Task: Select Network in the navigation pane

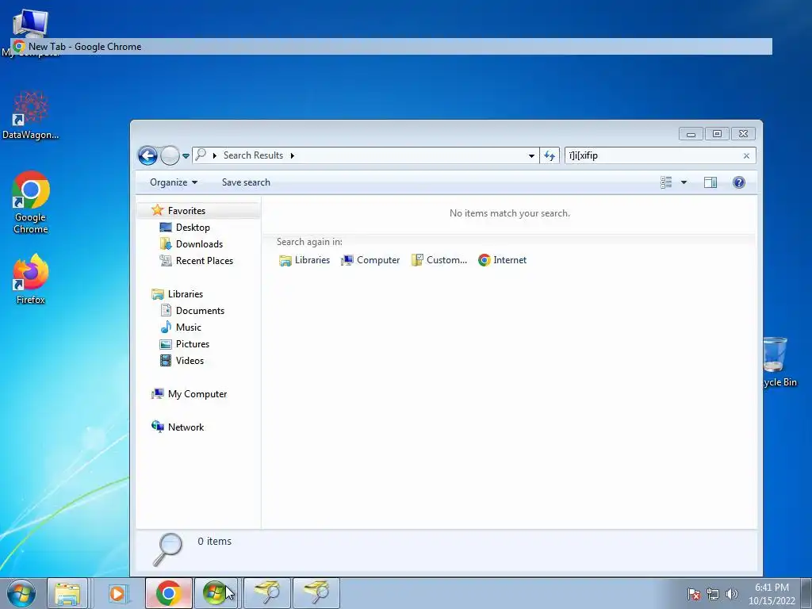Action: 186,427
